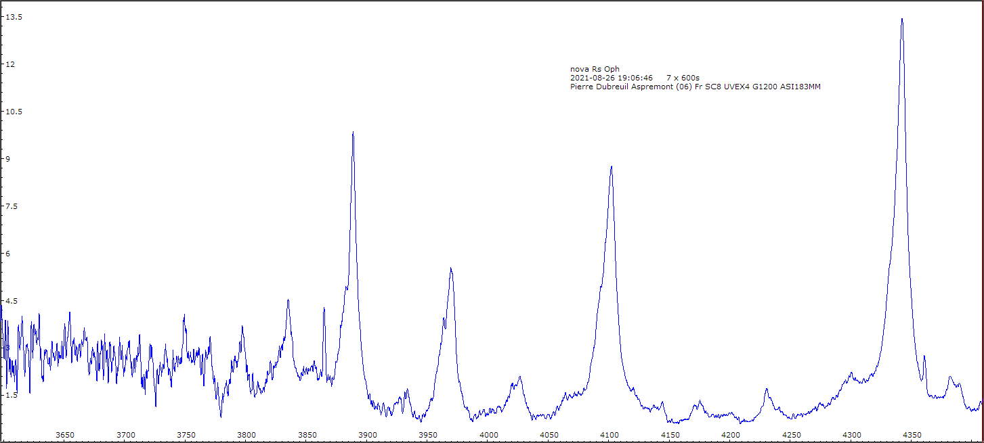
Task: Click the 'nova Rs Oph' title text
Action: click(595, 69)
